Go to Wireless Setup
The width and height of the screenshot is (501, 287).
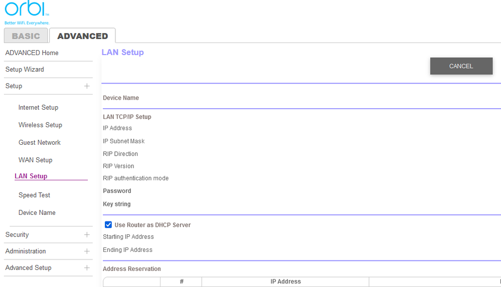[40, 125]
